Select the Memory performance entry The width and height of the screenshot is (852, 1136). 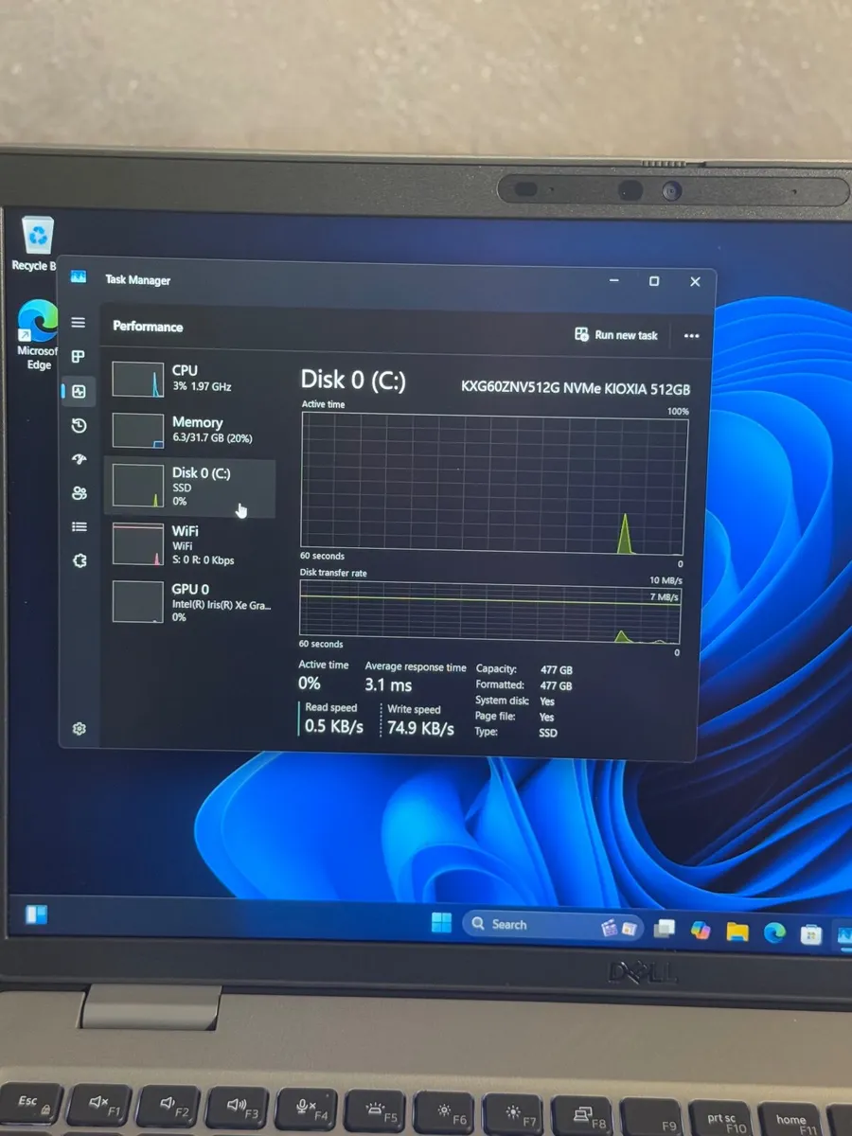(192, 430)
